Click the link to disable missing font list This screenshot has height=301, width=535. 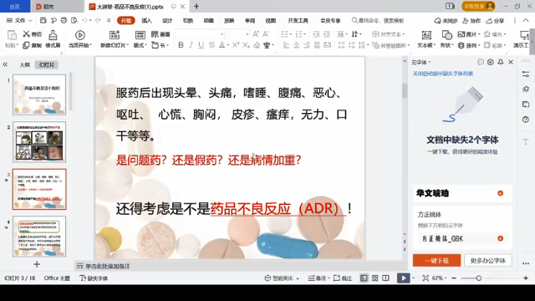pyautogui.click(x=443, y=74)
